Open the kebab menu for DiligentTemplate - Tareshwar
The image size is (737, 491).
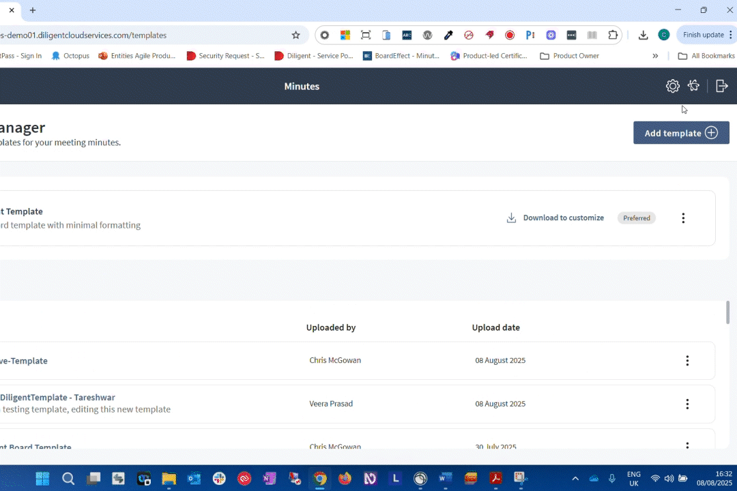pos(687,404)
